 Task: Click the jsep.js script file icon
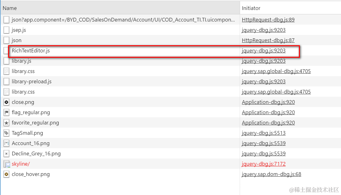click(6, 30)
